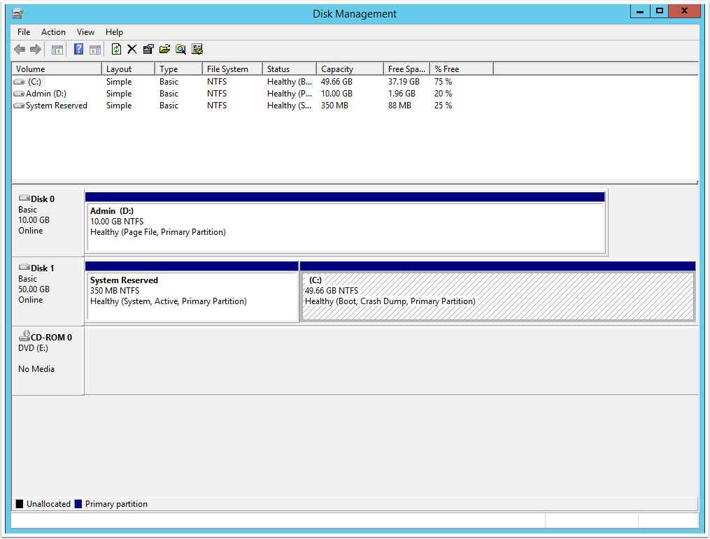Sort by the Type column header

click(x=178, y=69)
